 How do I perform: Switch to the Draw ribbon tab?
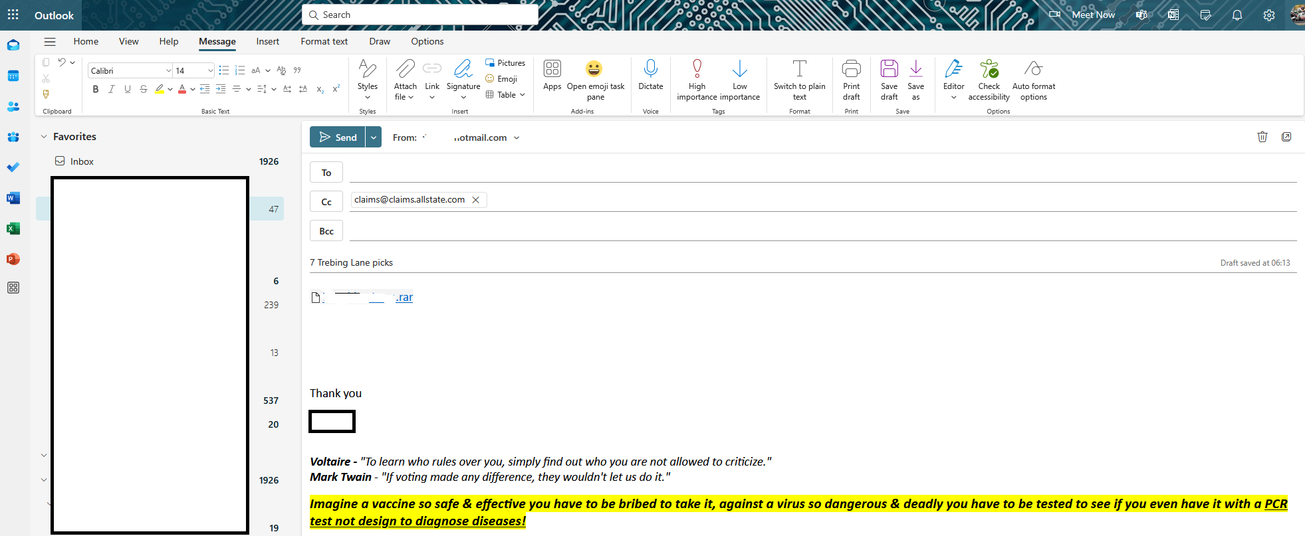pos(380,41)
